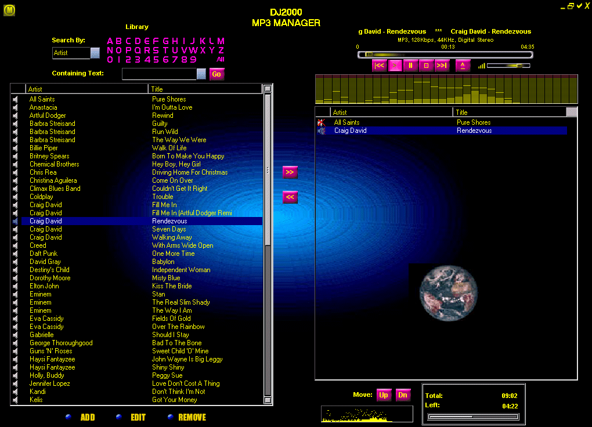Click the ADD library button
The image size is (592, 427).
coord(88,417)
